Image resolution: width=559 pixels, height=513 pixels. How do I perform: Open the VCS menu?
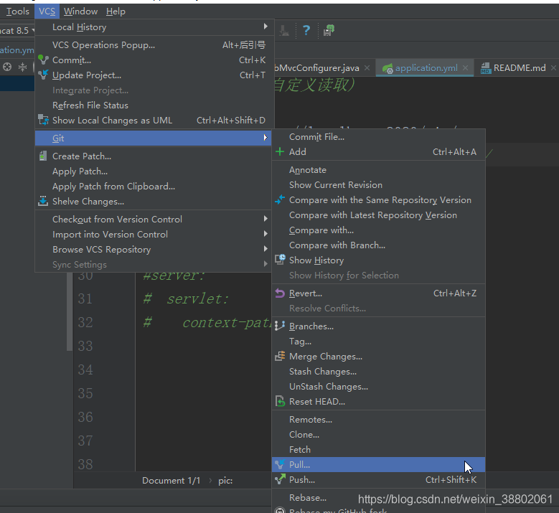pos(47,11)
